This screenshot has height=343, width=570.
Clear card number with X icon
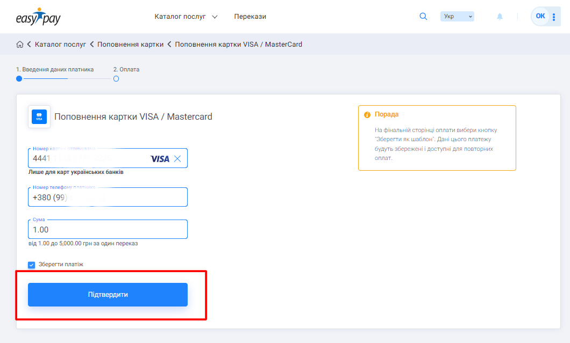tap(177, 158)
